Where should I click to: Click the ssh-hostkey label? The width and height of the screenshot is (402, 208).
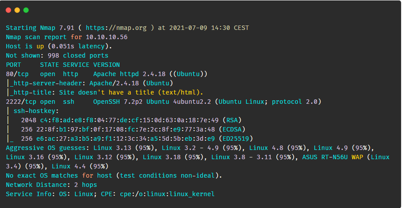(x=36, y=111)
